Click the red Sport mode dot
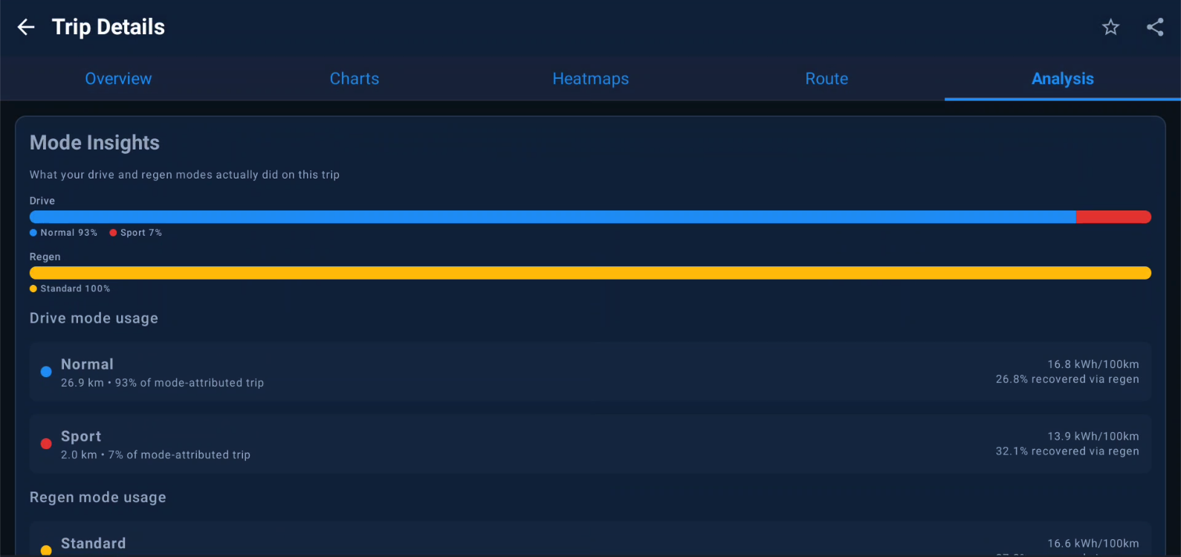Screen dimensions: 1181x557 (x=46, y=444)
